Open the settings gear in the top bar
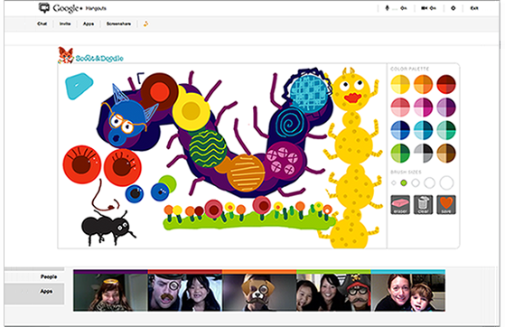 454,8
